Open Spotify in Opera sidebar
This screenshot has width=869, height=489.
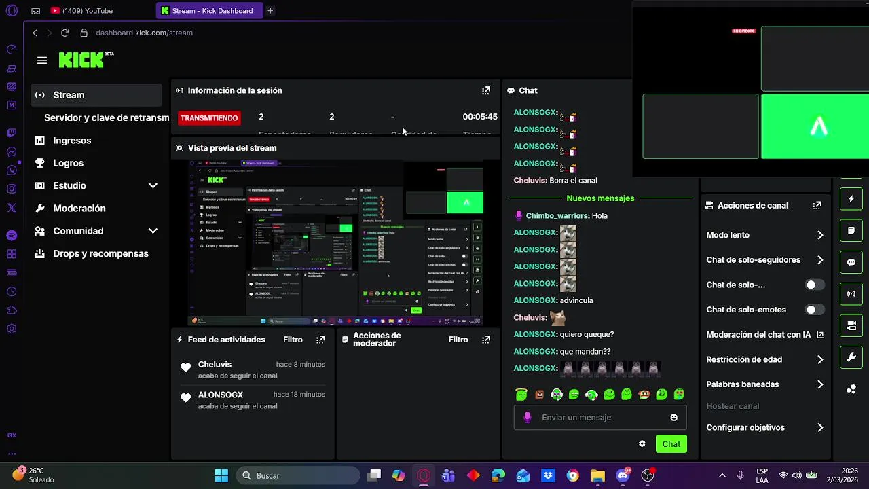[12, 236]
